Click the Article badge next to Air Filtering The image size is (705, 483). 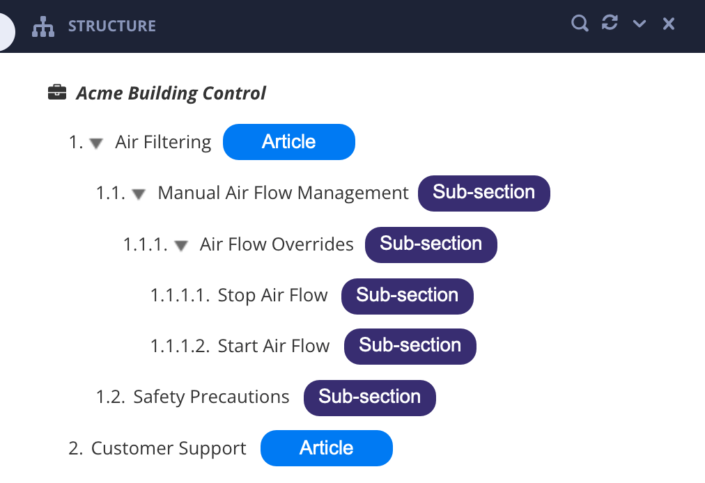[288, 141]
